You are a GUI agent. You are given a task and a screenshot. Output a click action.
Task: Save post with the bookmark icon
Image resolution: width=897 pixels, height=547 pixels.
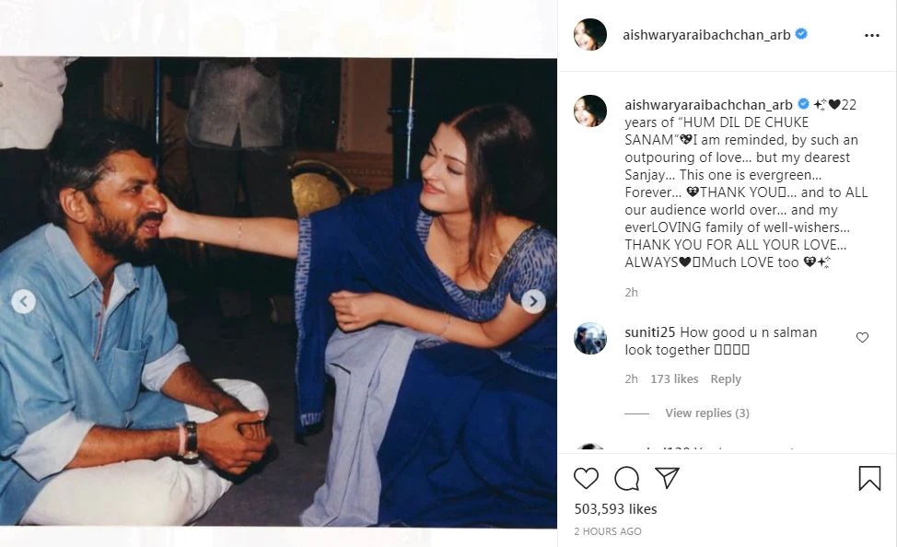pos(869,478)
